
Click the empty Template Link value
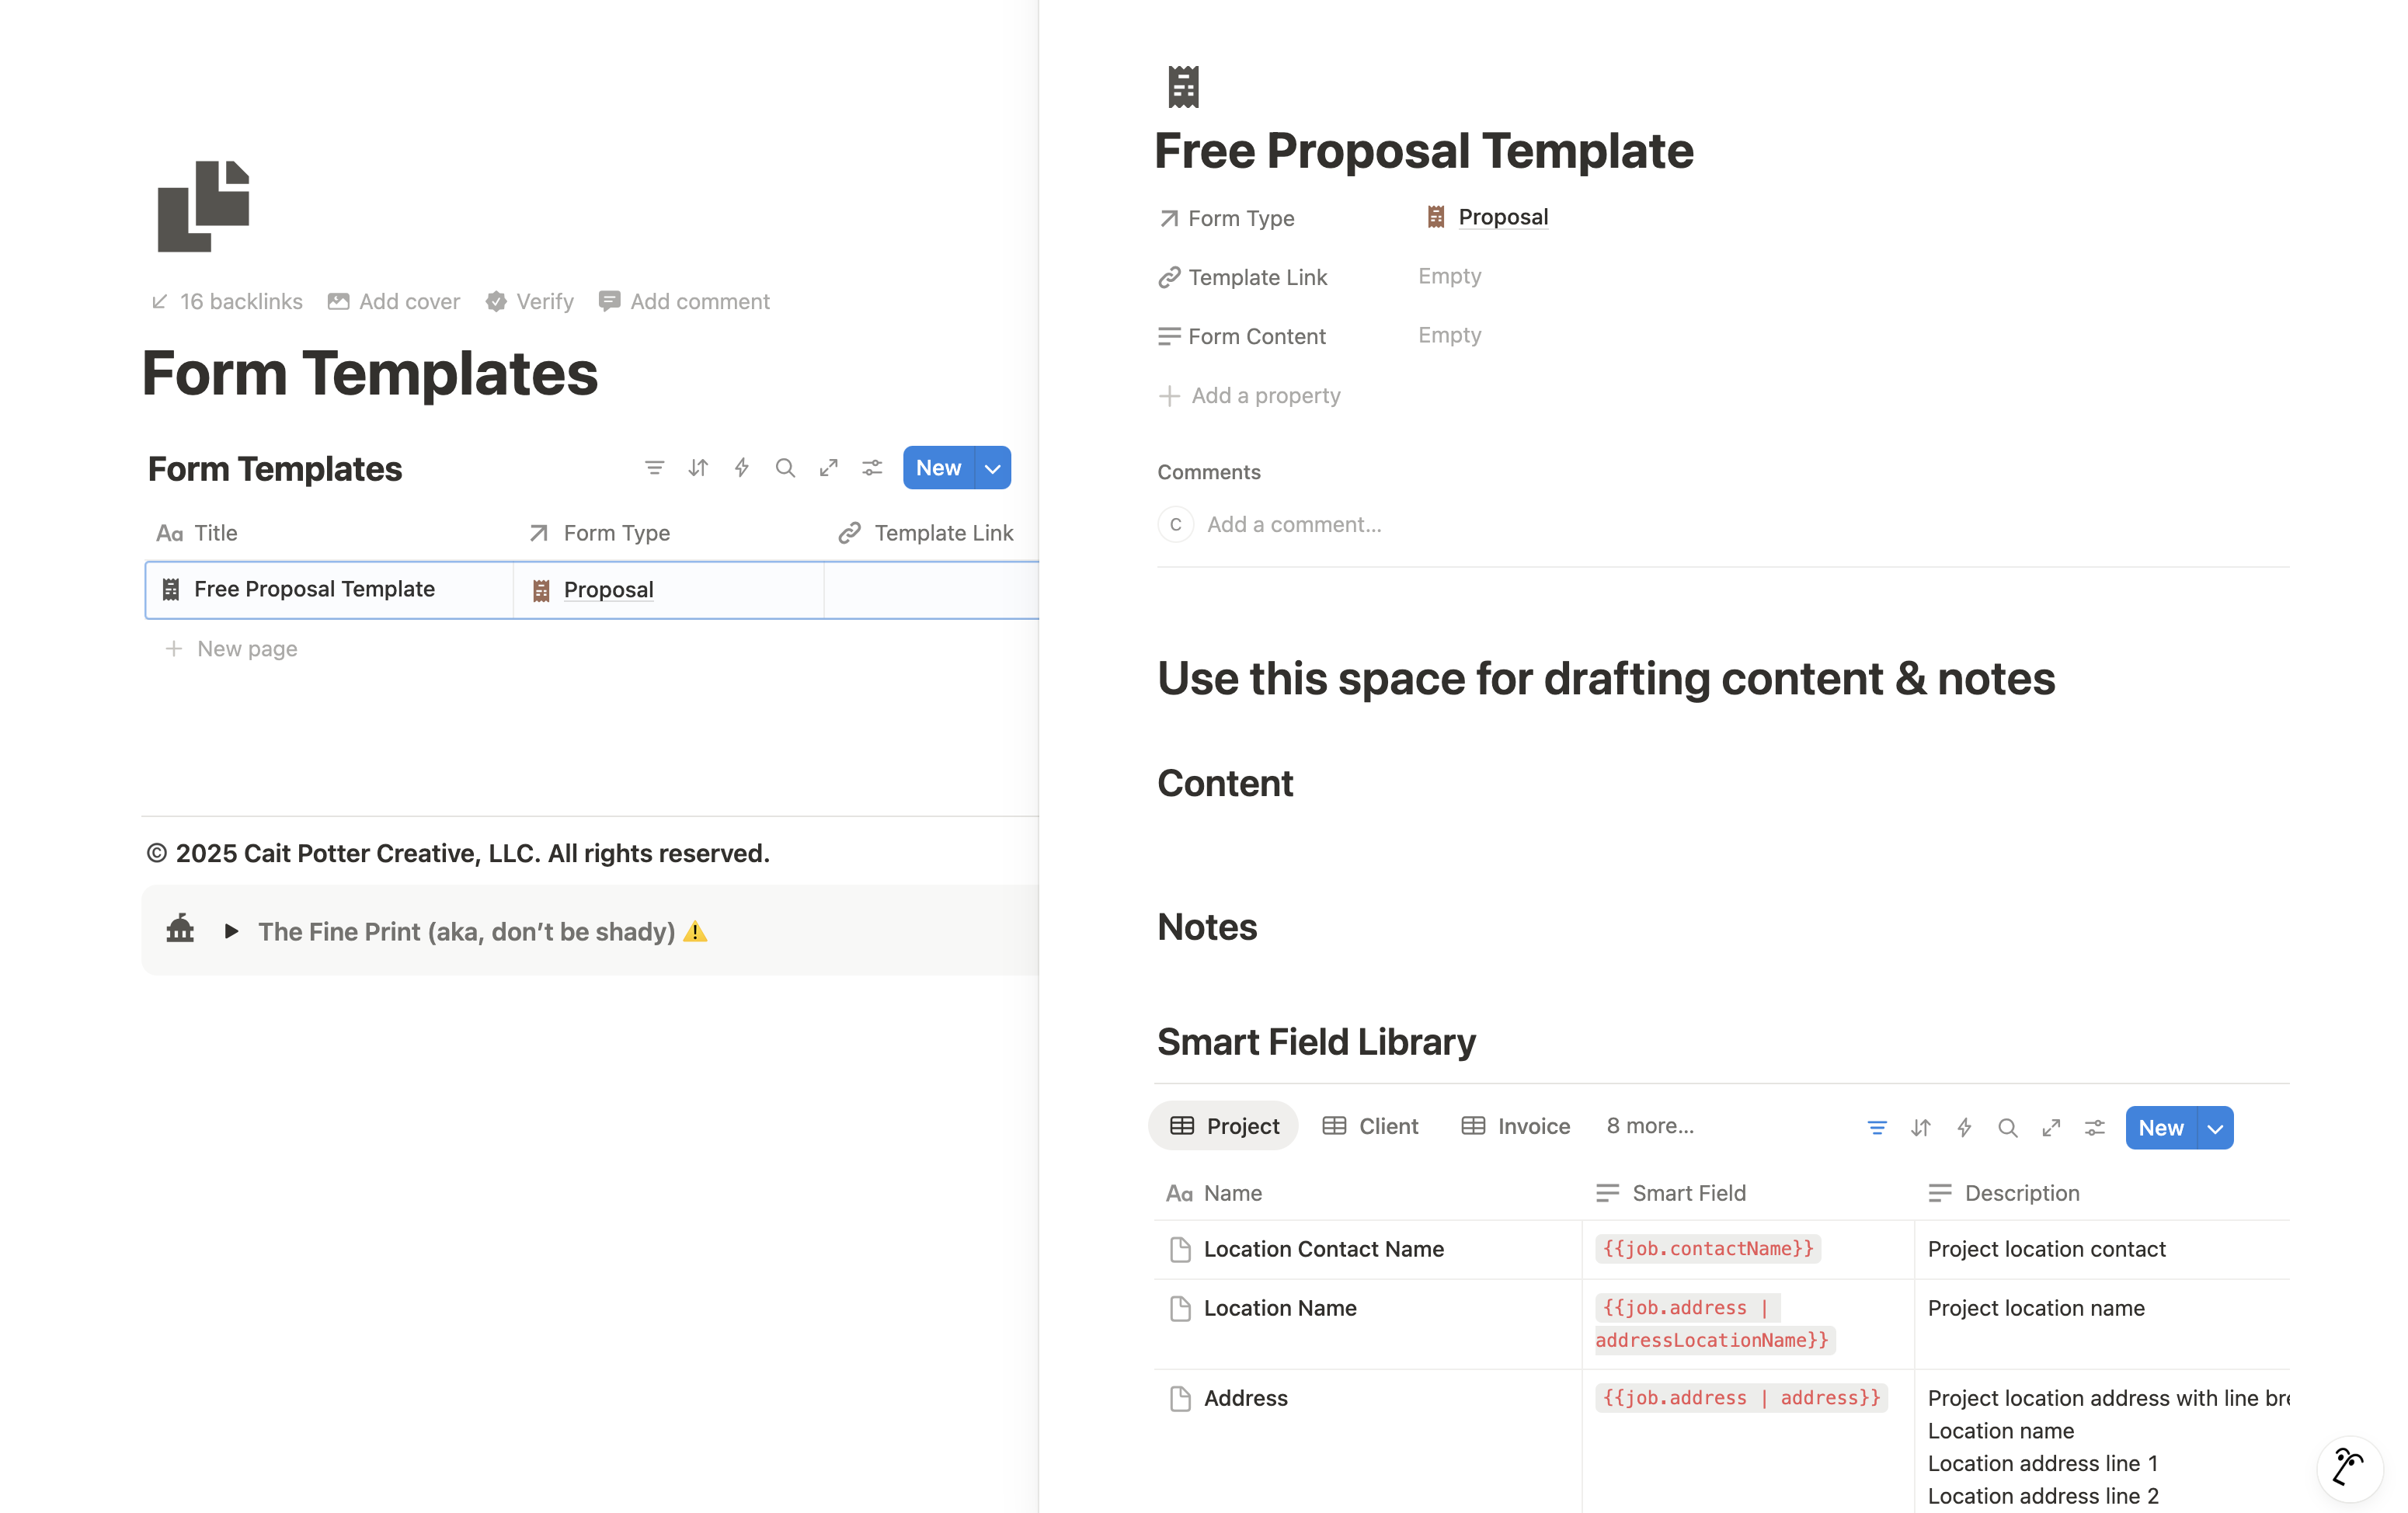click(x=1449, y=276)
